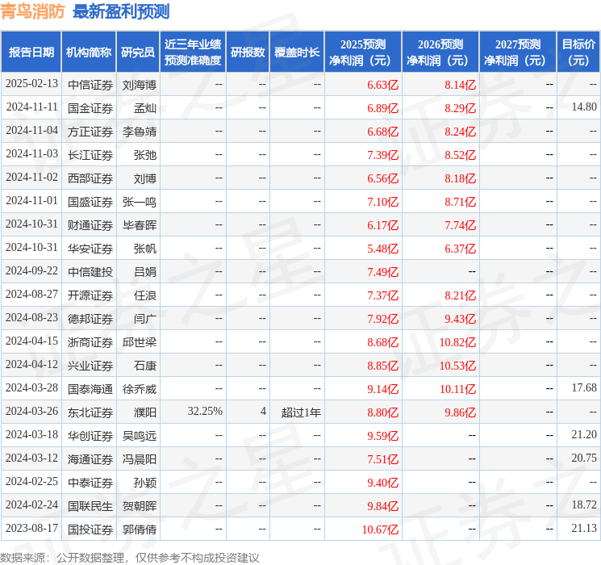This screenshot has width=601, height=565.
Task: Select the 最新盈利预测 heading
Action: 121,11
